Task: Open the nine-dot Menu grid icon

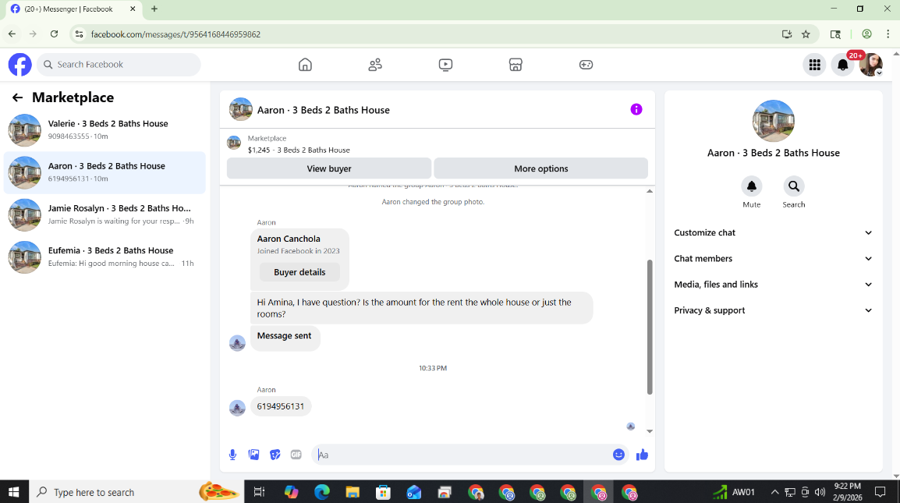Action: pyautogui.click(x=814, y=64)
